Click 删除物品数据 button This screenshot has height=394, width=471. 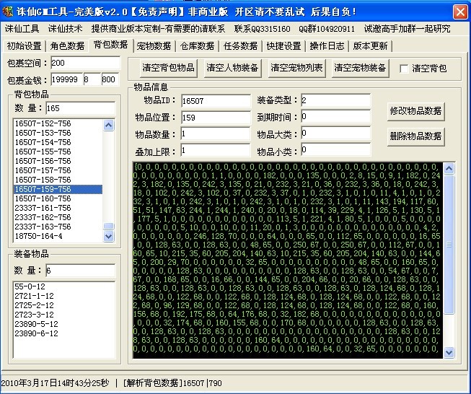415,136
